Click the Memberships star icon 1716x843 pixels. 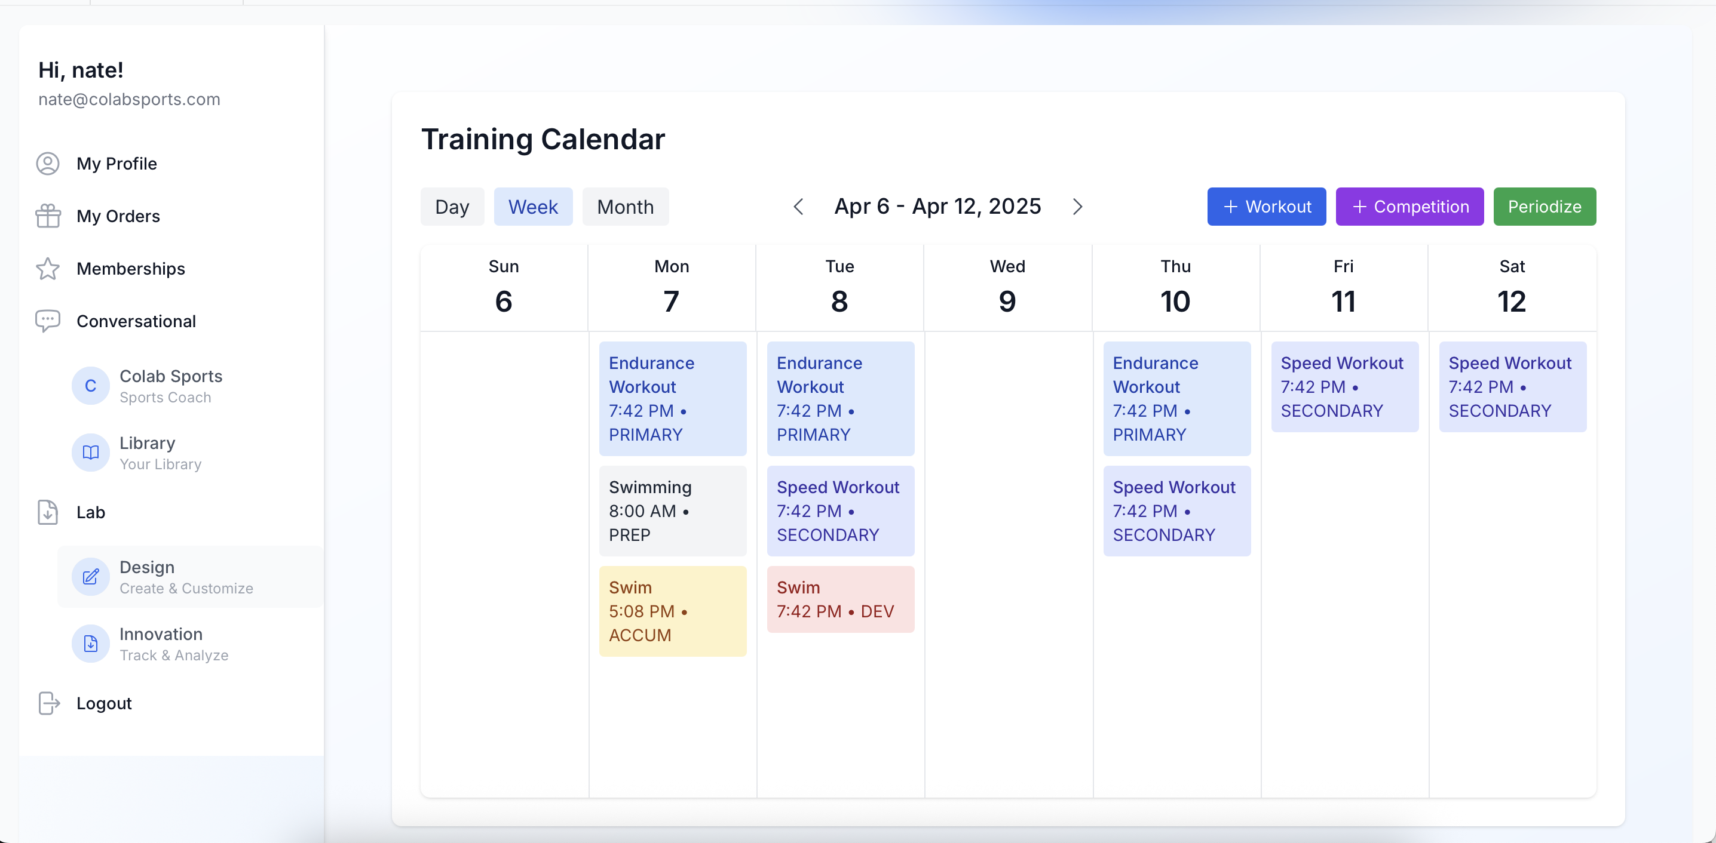47,269
